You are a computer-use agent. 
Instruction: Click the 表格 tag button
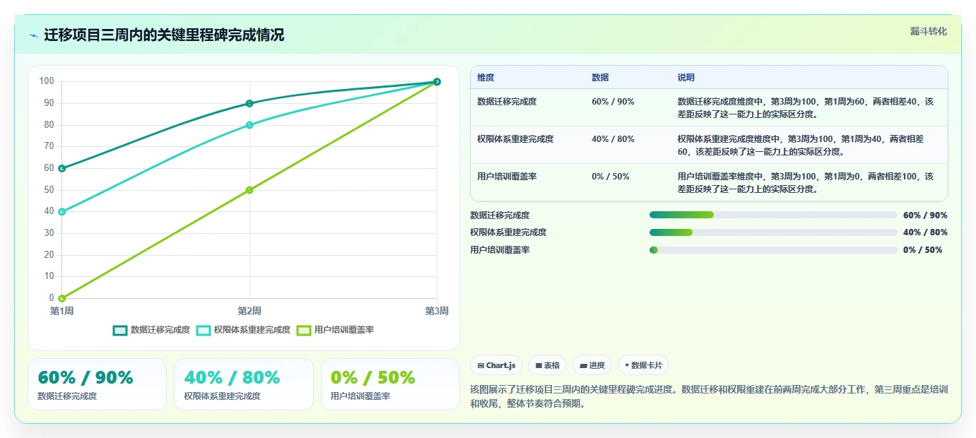[x=548, y=365]
